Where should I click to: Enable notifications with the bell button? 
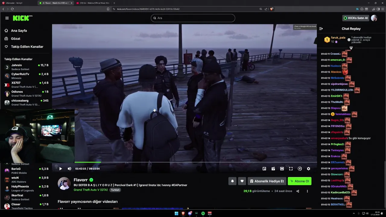tap(232, 181)
